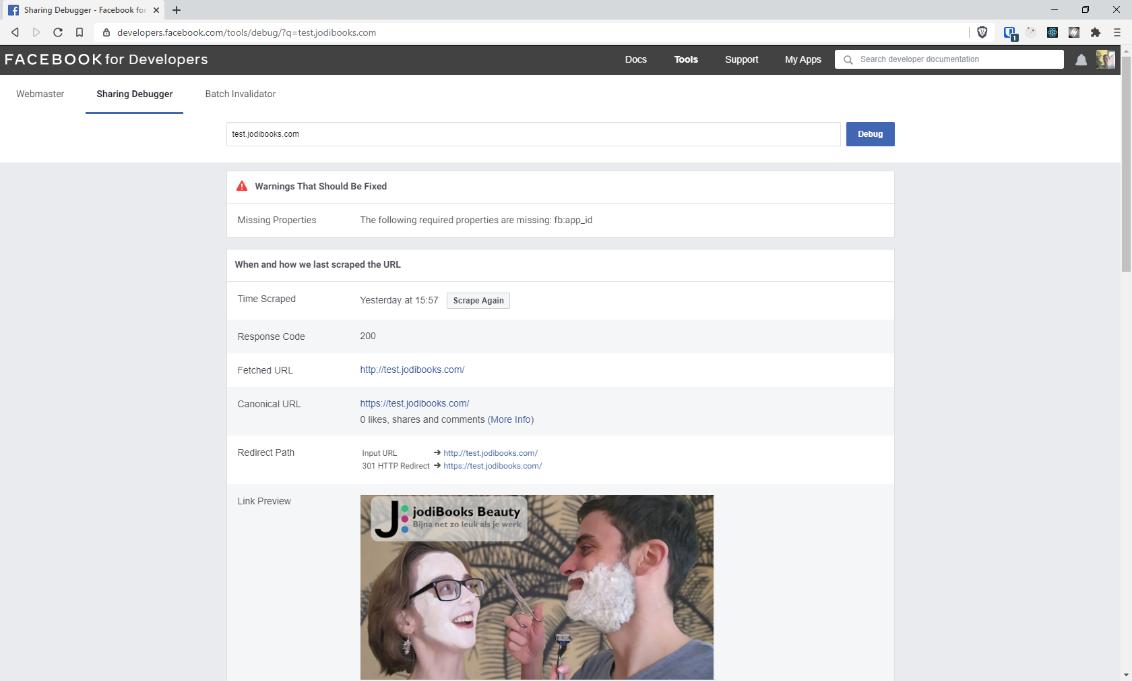
Task: Open the Support menu
Action: pyautogui.click(x=741, y=59)
